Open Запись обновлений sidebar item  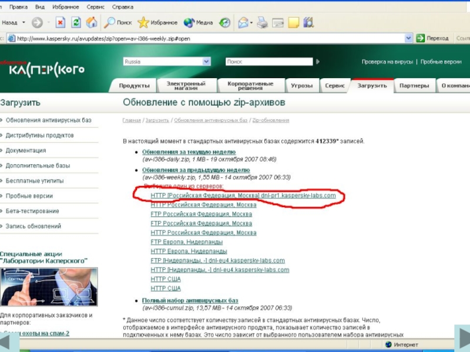pos(33,226)
